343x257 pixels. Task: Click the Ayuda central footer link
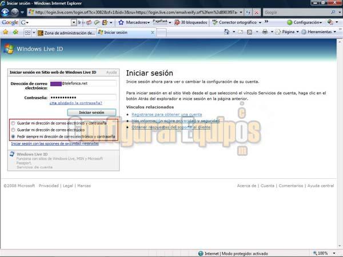[x=321, y=186]
